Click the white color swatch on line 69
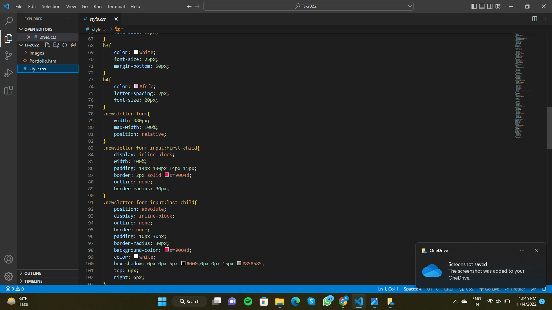The width and height of the screenshot is (552, 310). click(136, 52)
